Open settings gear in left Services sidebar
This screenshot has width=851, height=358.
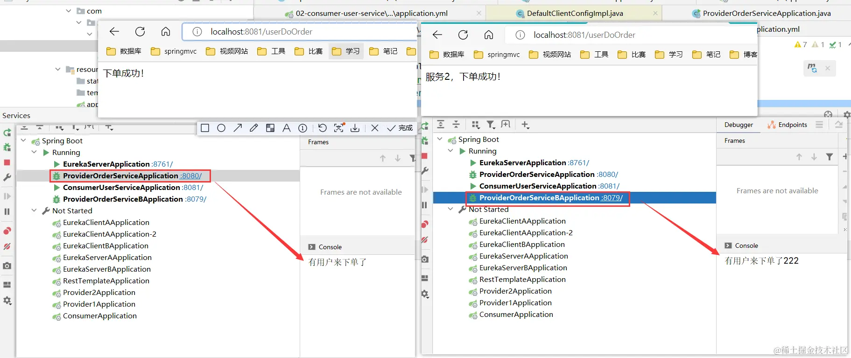[7, 301]
